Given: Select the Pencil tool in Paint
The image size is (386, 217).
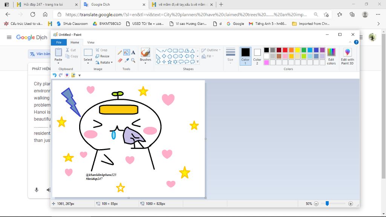Looking at the screenshot, I should point(120,52).
